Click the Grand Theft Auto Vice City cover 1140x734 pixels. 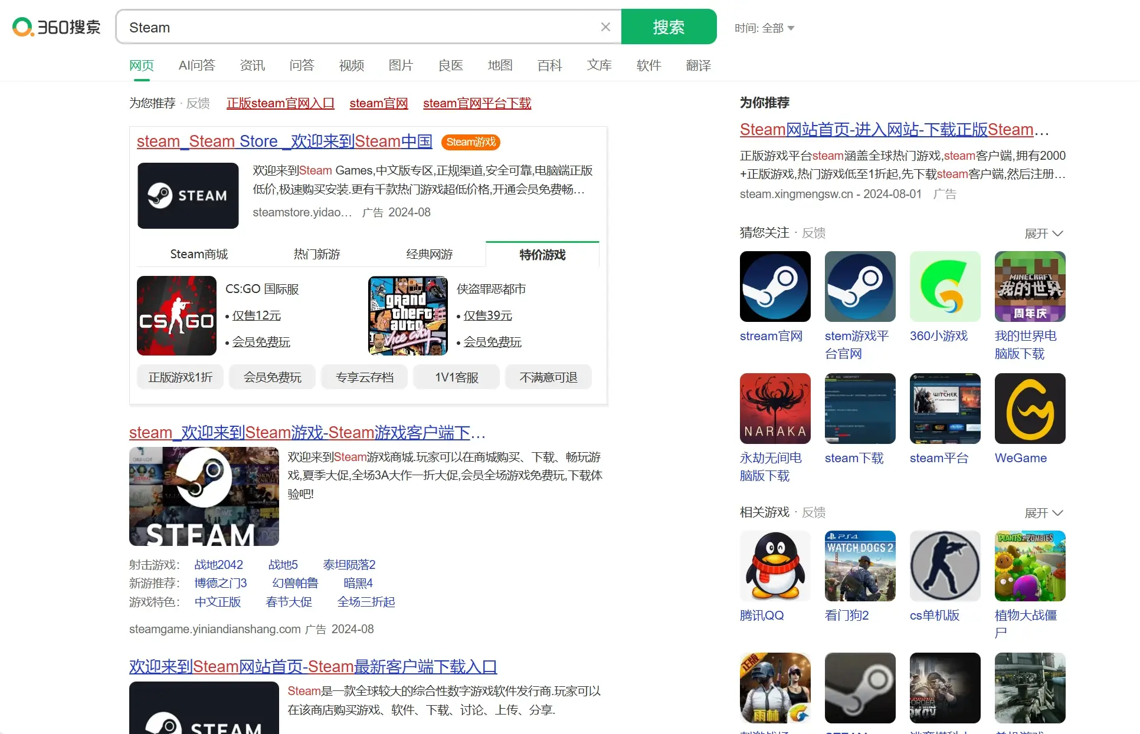click(x=408, y=315)
